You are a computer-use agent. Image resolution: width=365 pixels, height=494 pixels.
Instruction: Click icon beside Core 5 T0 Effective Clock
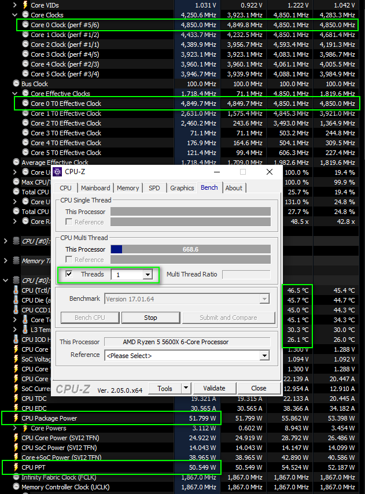(x=25, y=152)
